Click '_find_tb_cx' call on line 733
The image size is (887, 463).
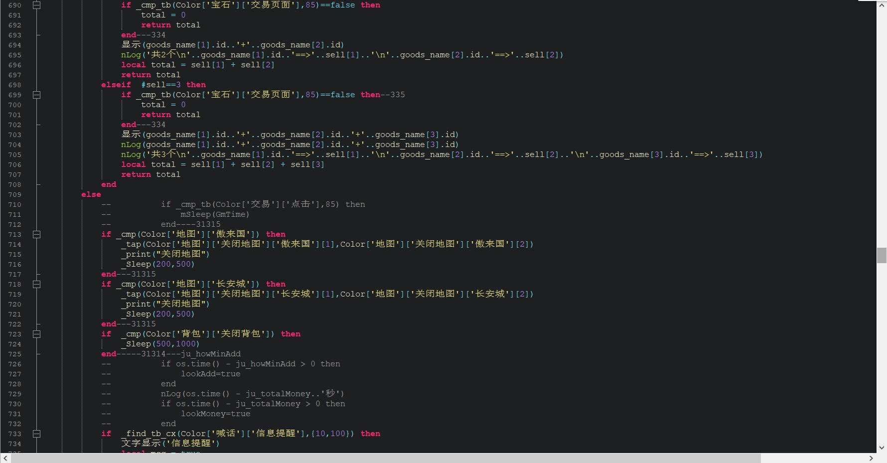point(148,434)
